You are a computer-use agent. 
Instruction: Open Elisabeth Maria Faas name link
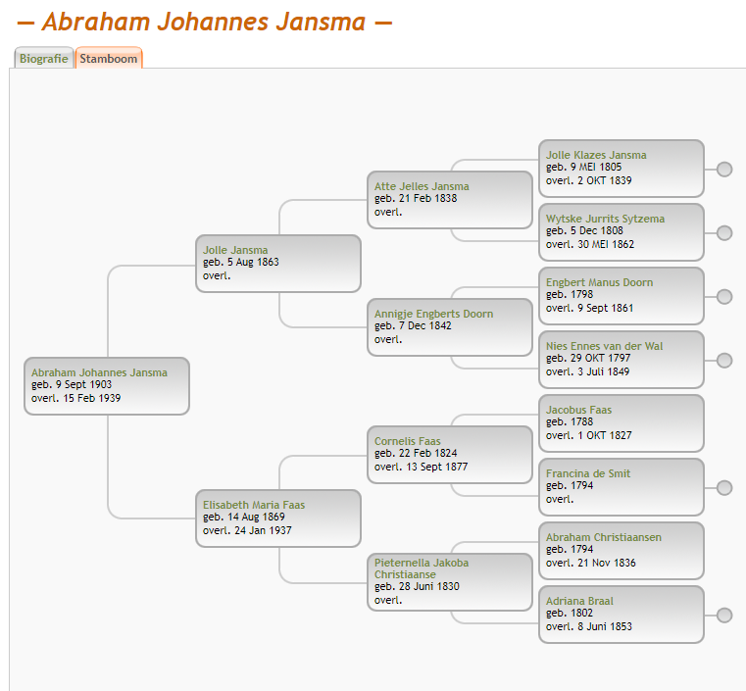[254, 505]
